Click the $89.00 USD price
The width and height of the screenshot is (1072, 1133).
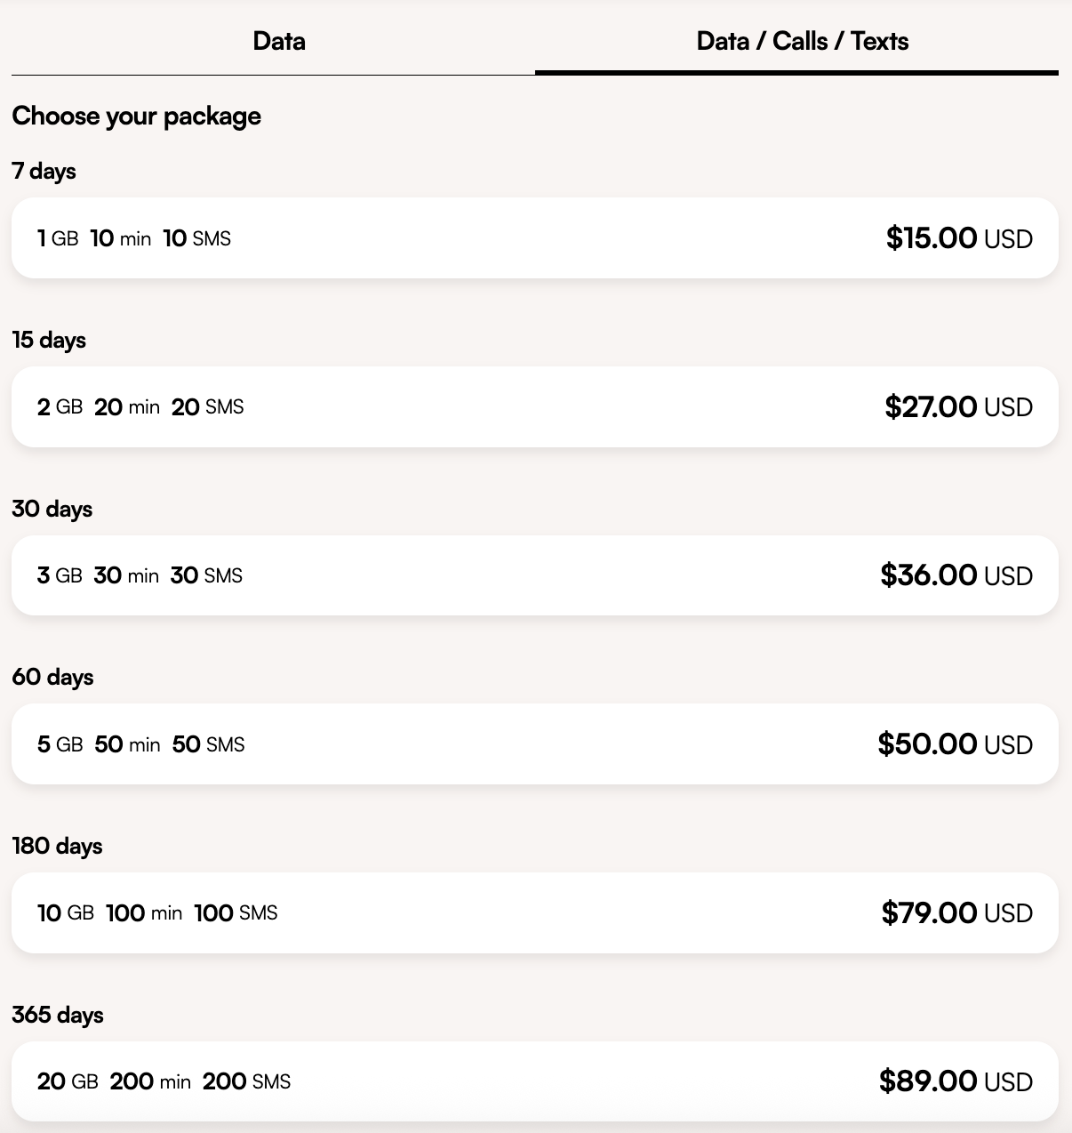(x=956, y=1081)
